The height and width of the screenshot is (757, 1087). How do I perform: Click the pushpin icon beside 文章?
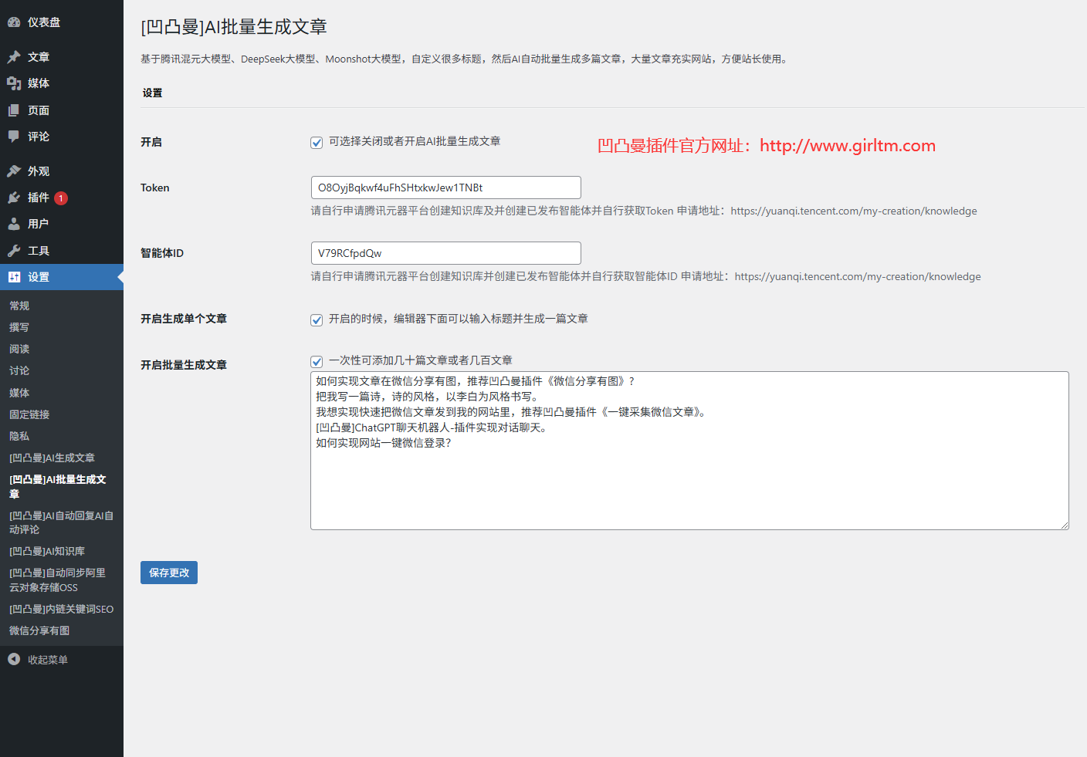pos(14,57)
